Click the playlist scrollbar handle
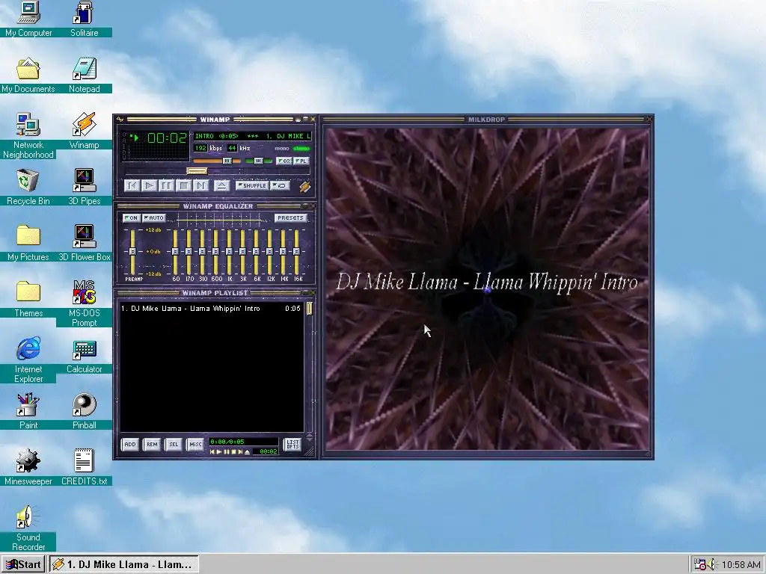766x574 pixels. pyautogui.click(x=309, y=309)
